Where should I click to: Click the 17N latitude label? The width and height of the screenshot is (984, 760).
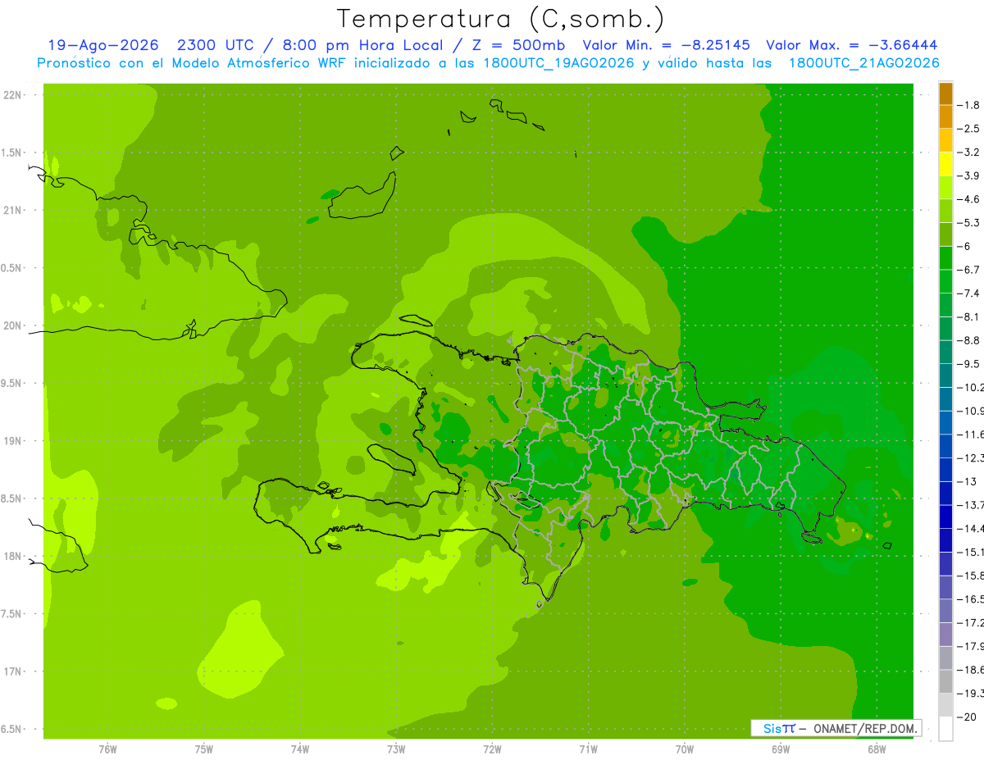click(13, 672)
